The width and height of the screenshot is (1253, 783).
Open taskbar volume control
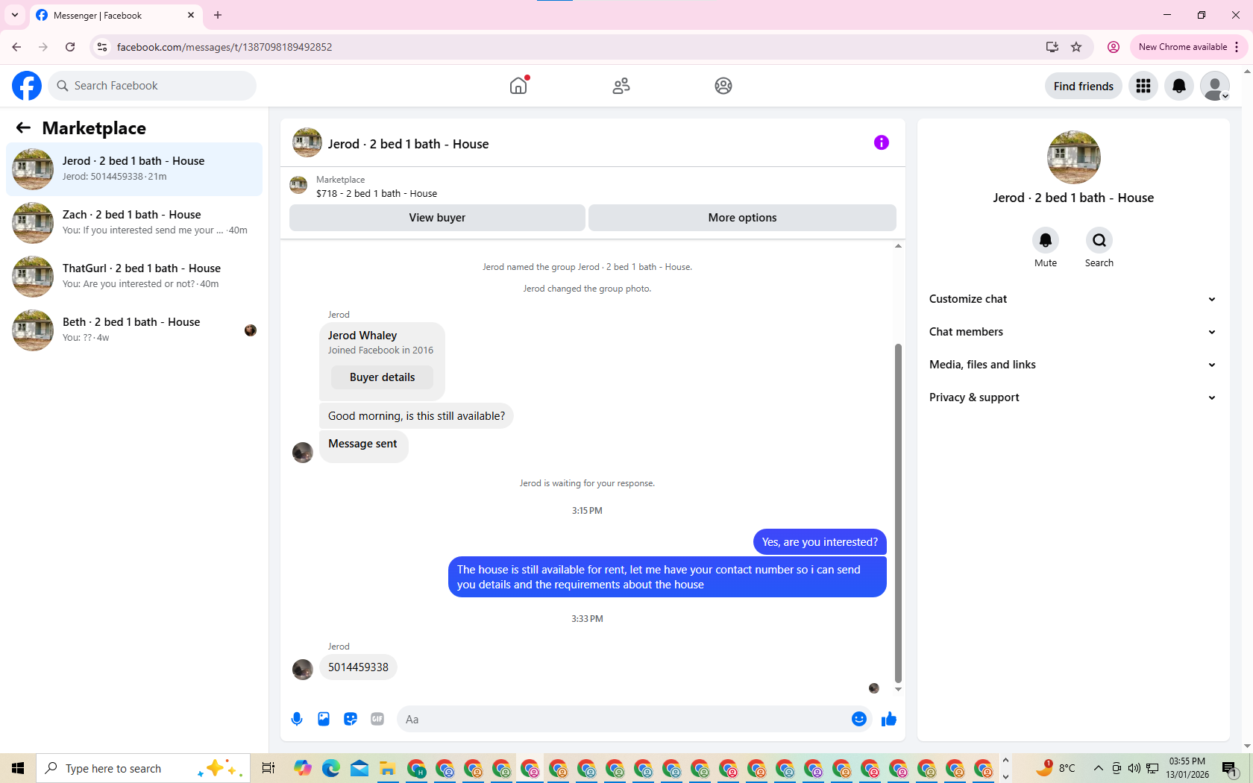[x=1134, y=768]
